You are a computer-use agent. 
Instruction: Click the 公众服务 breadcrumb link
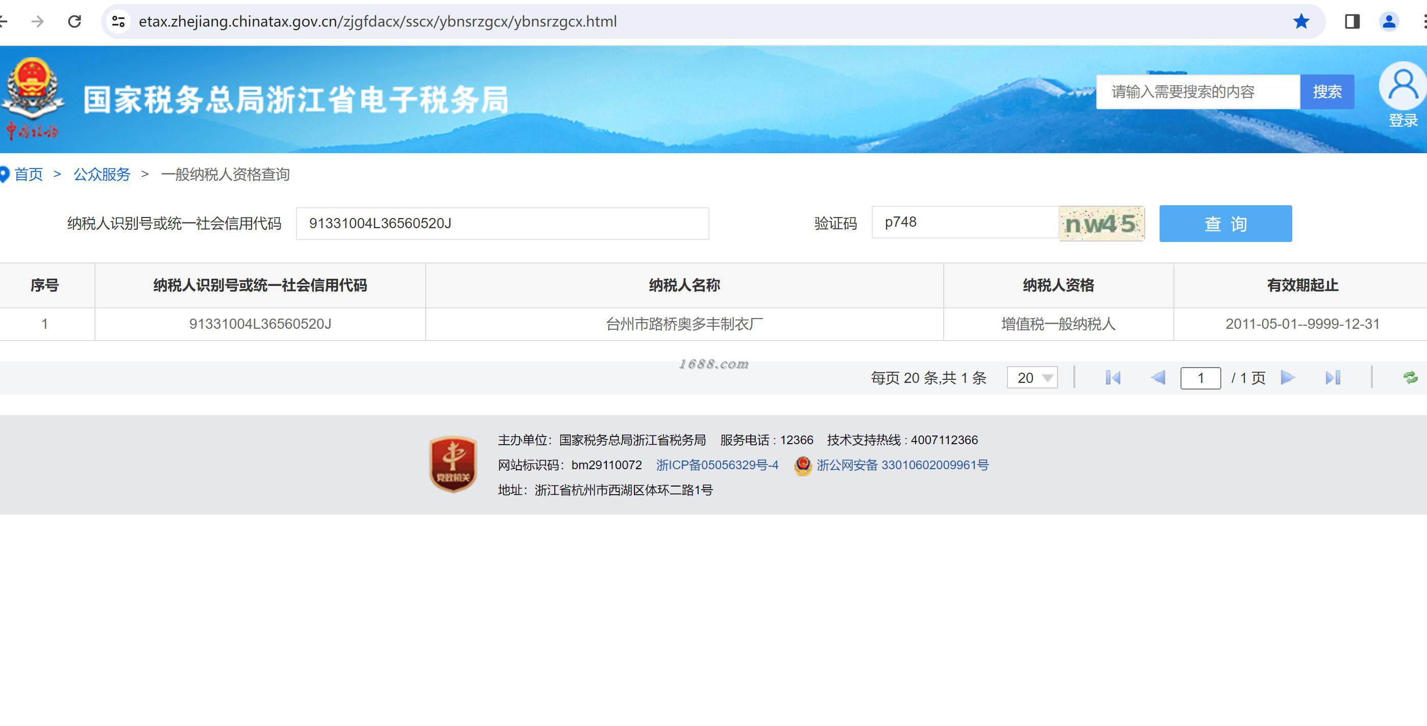[102, 175]
